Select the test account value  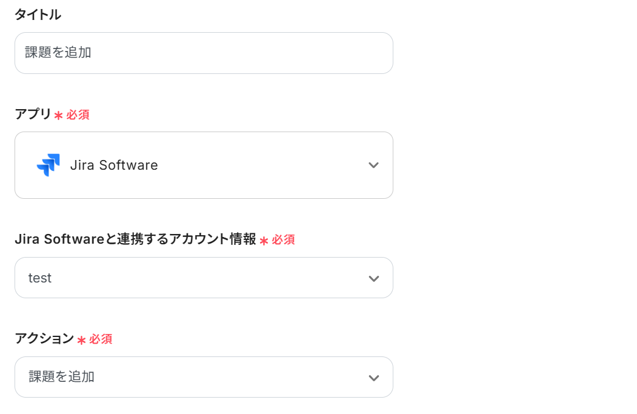point(40,278)
